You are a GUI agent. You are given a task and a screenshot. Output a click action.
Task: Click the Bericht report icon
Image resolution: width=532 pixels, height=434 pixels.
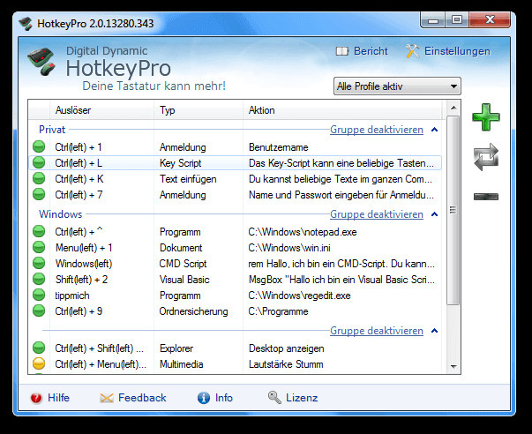tap(342, 51)
